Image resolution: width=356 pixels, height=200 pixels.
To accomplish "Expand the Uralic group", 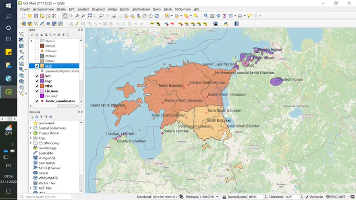I will (31, 41).
